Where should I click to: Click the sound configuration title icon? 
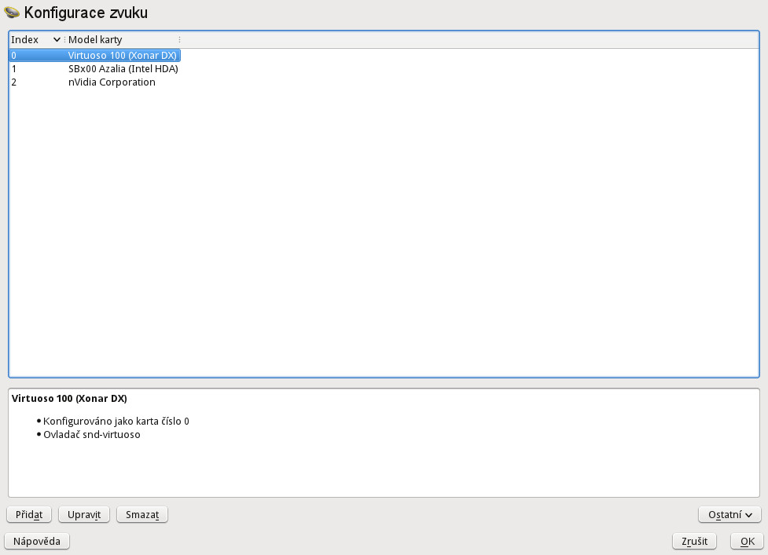pos(12,13)
